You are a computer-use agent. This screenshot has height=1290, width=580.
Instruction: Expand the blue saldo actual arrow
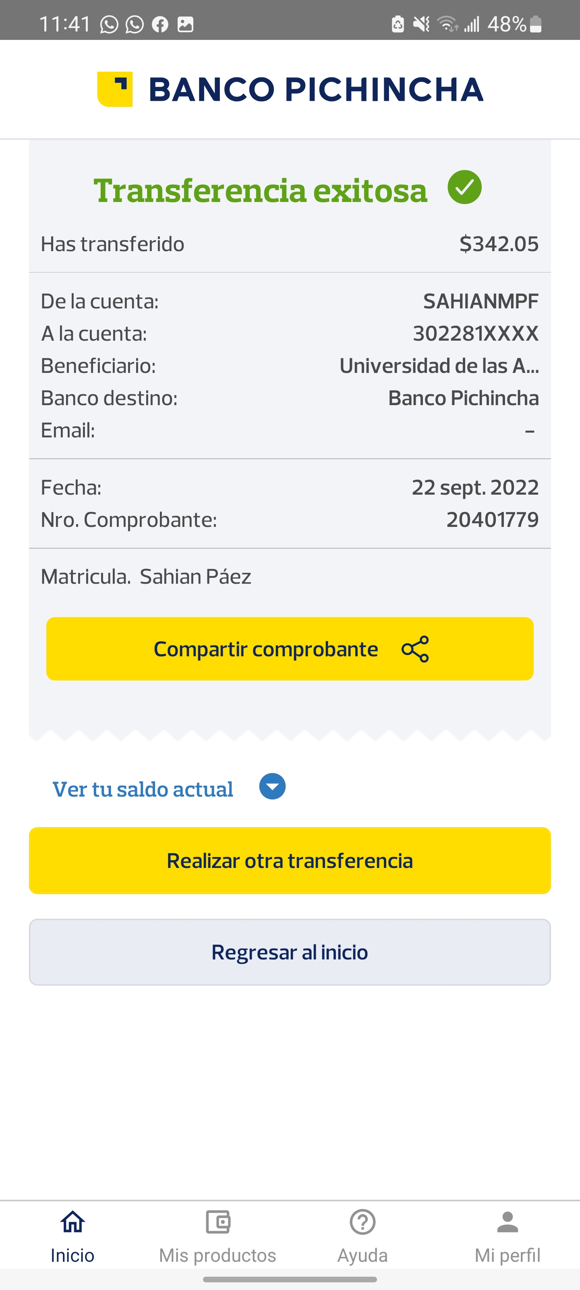click(272, 786)
